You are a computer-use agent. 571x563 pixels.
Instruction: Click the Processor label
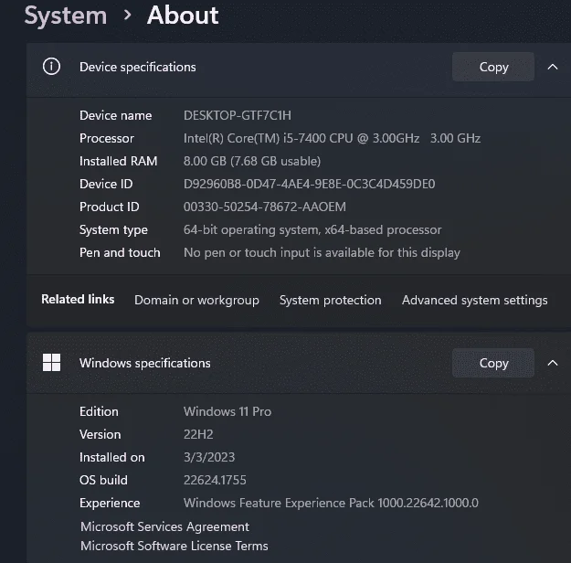pos(107,139)
